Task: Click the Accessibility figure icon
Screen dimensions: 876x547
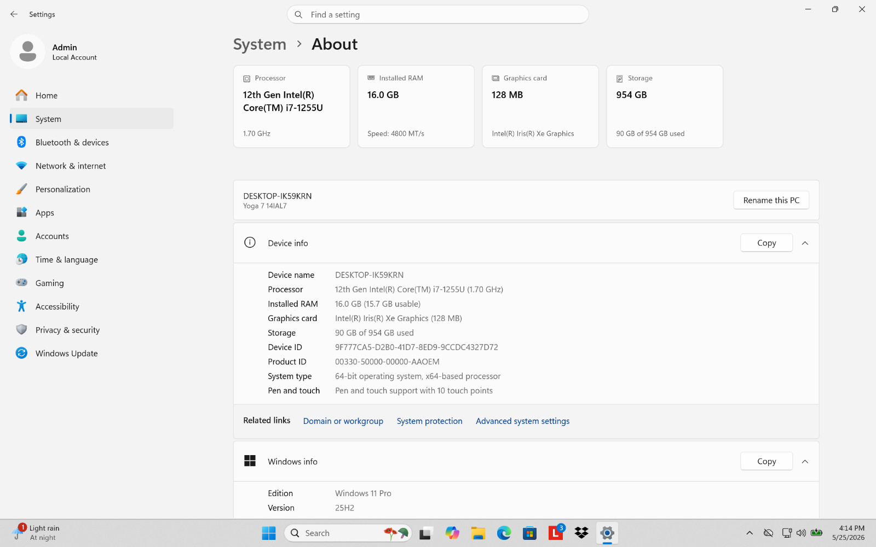Action: (21, 306)
